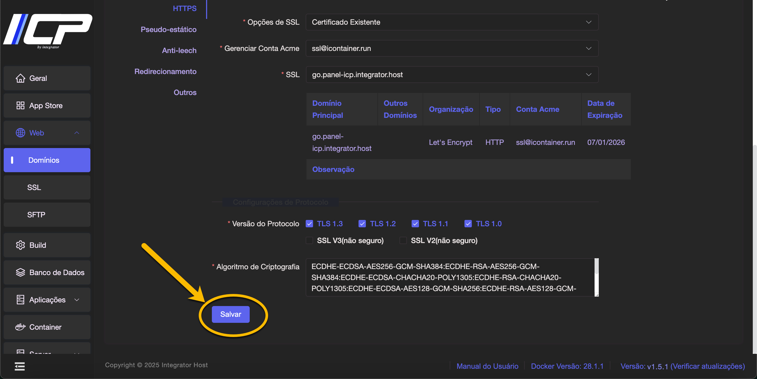The width and height of the screenshot is (757, 379).
Task: Open App Store grid icon
Action: click(x=20, y=106)
